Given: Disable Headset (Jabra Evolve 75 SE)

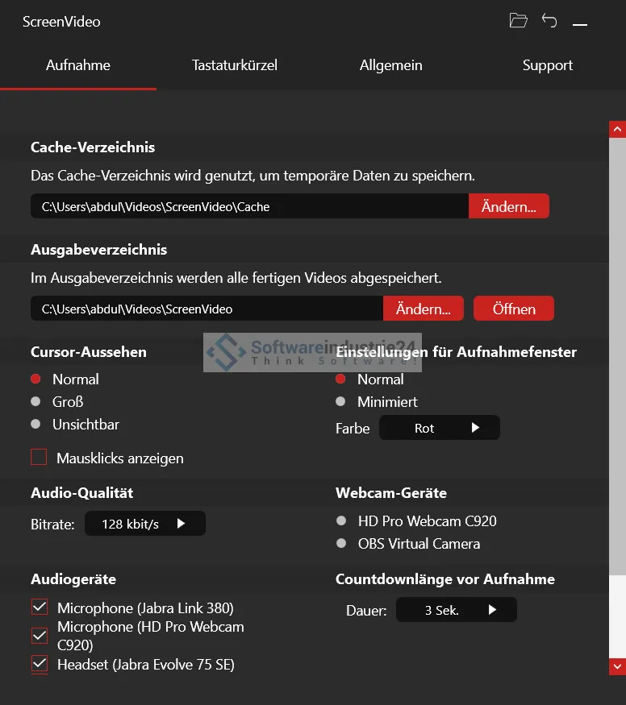Looking at the screenshot, I should [39, 664].
